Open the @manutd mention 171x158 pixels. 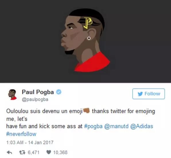coord(116,126)
